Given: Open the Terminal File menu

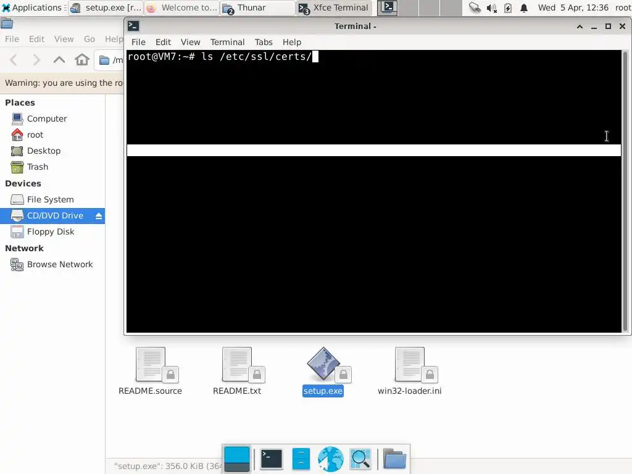Looking at the screenshot, I should [138, 42].
